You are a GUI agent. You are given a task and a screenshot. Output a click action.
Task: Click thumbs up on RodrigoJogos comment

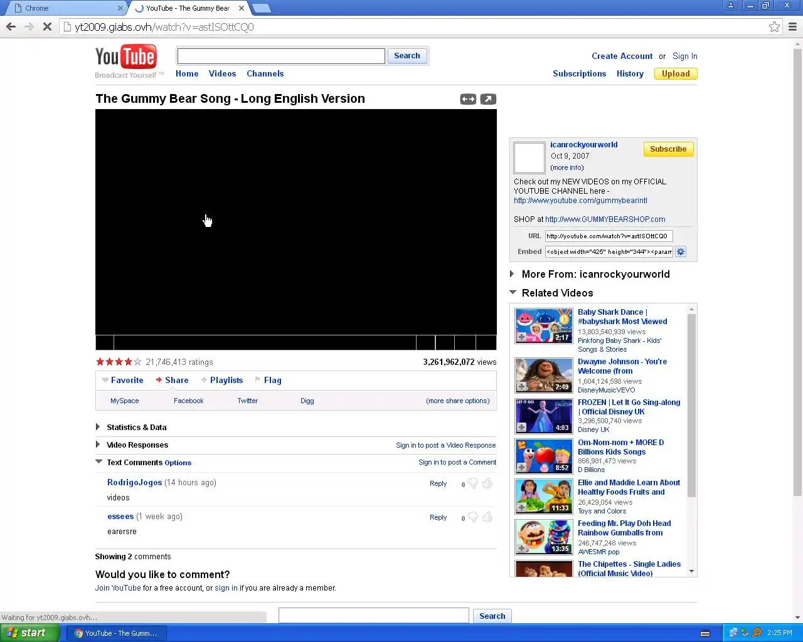pos(487,483)
